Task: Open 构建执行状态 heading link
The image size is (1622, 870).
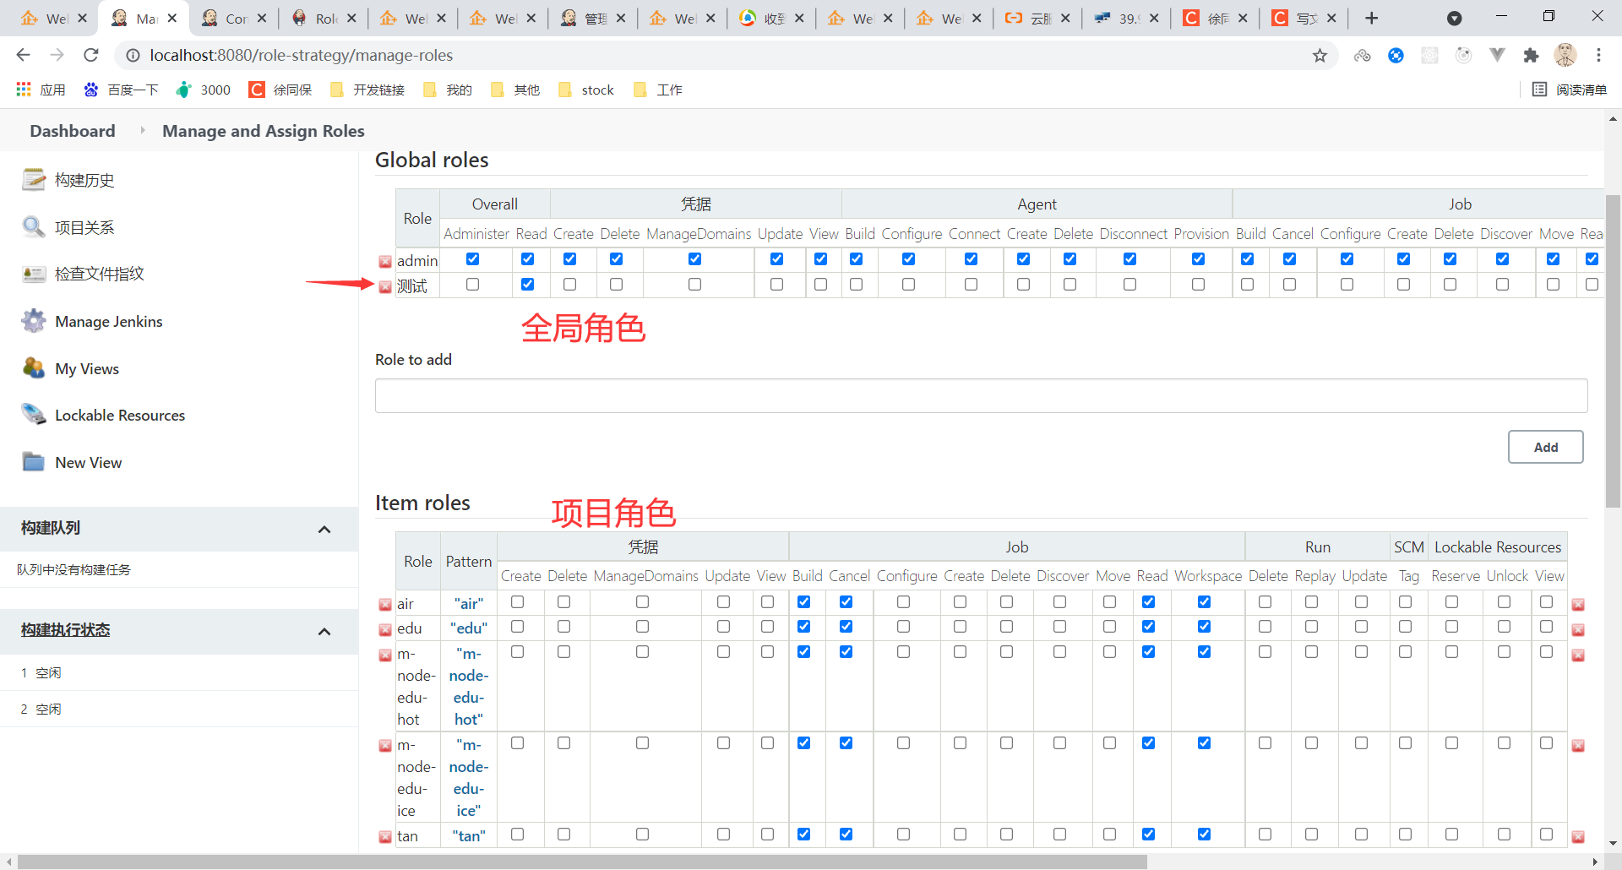Action: tap(66, 630)
